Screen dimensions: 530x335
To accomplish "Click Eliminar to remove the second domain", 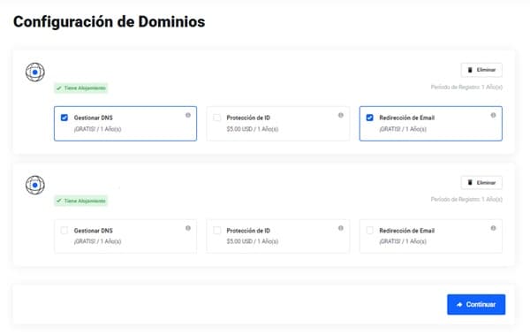I will 481,183.
